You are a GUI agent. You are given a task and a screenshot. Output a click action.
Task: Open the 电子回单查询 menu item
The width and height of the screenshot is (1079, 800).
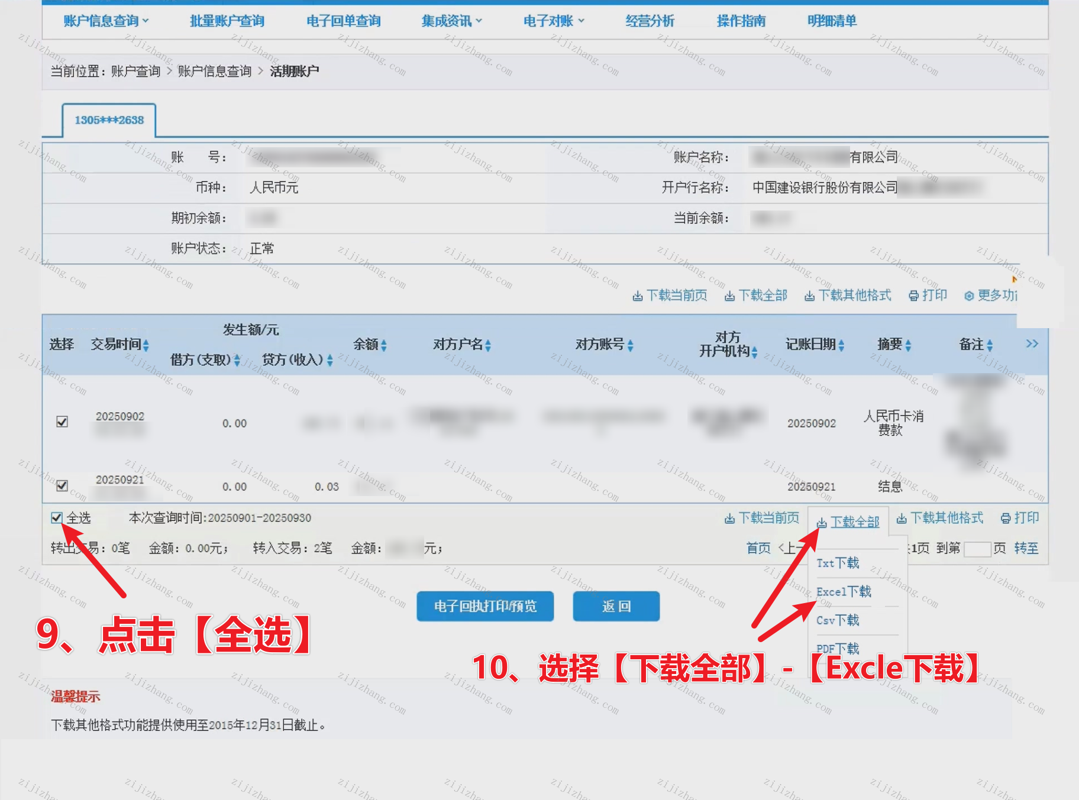pyautogui.click(x=343, y=21)
